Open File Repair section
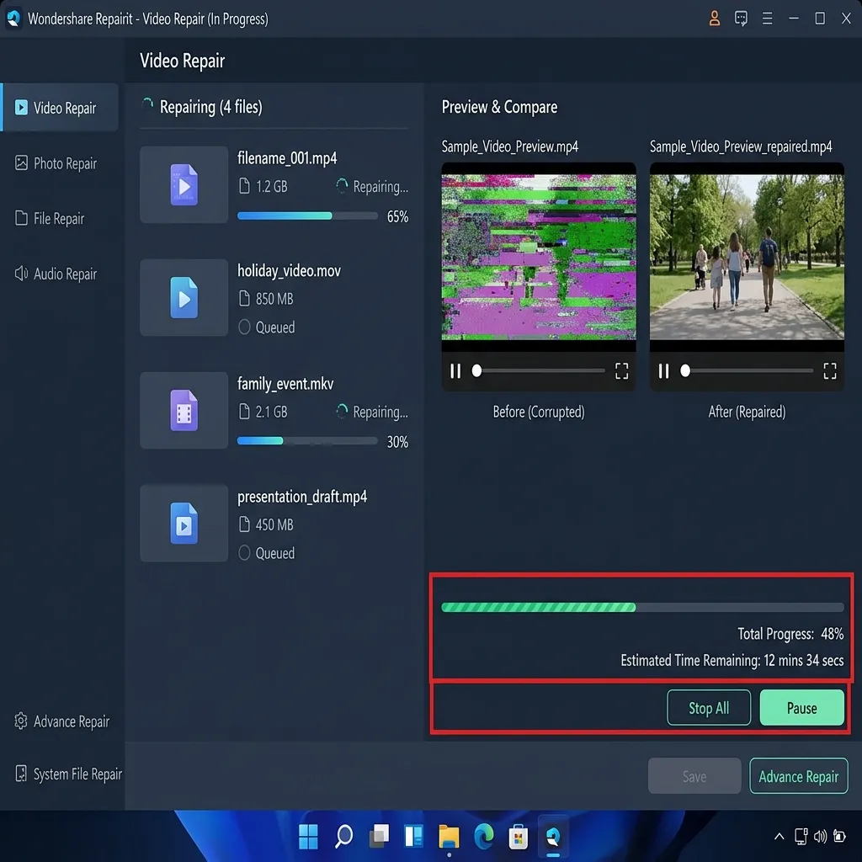Screen dimensions: 862x862 point(50,218)
